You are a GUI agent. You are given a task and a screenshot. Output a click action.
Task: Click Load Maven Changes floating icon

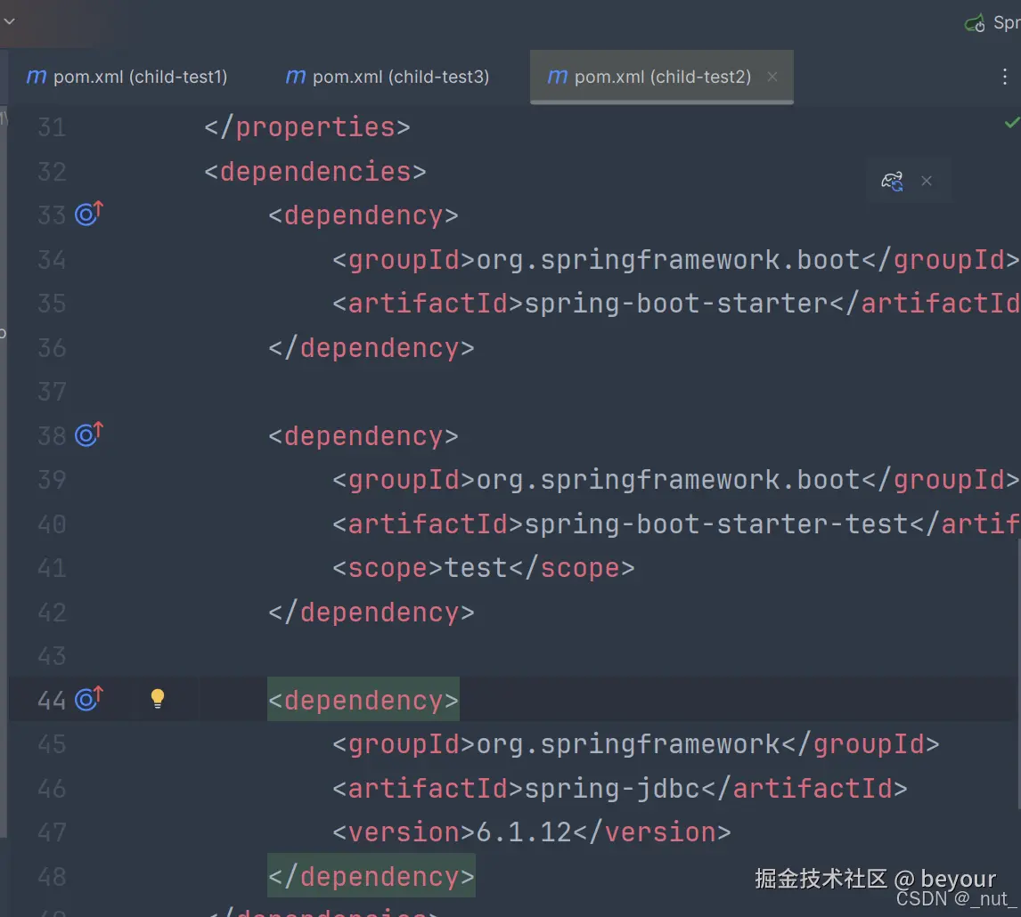892,181
